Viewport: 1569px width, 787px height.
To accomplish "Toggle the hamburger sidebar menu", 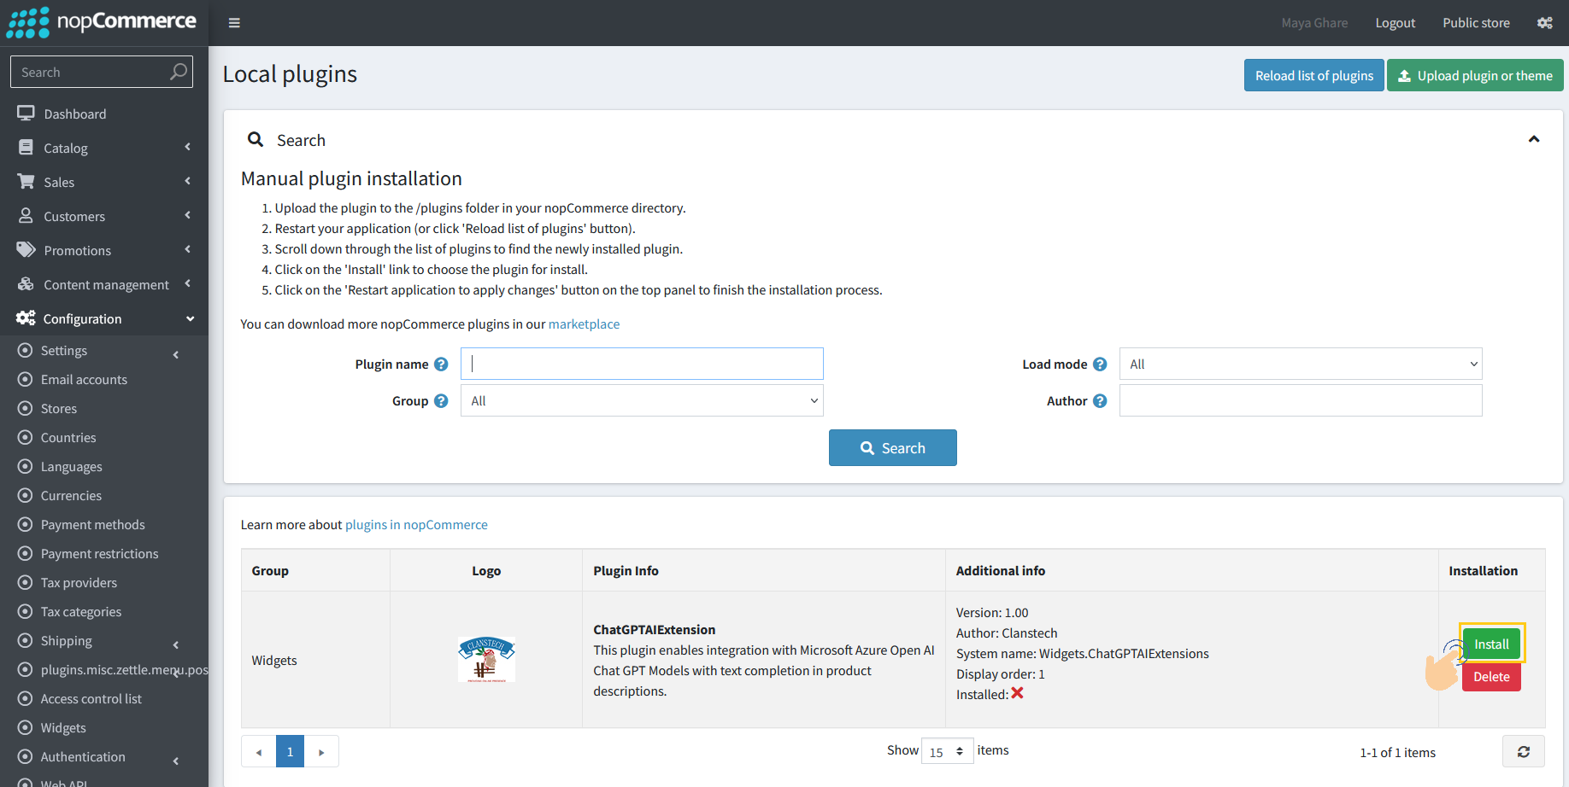I will pyautogui.click(x=234, y=23).
